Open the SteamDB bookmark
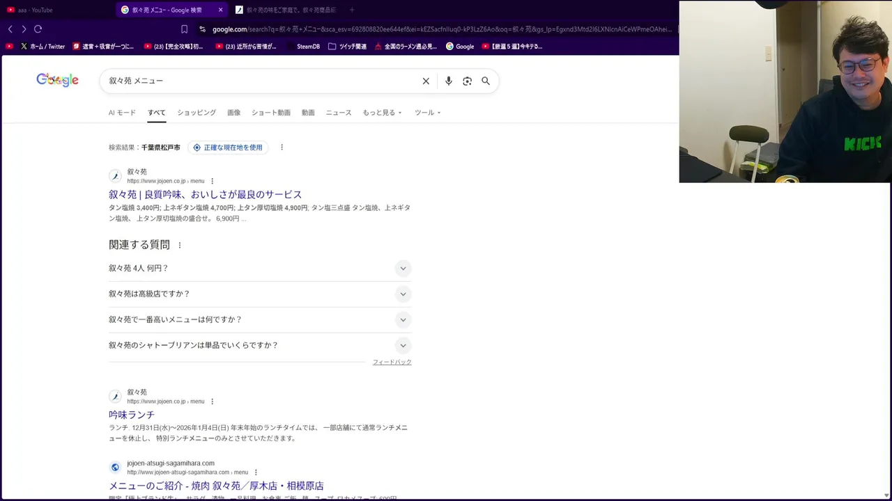892x501 pixels. tap(303, 47)
